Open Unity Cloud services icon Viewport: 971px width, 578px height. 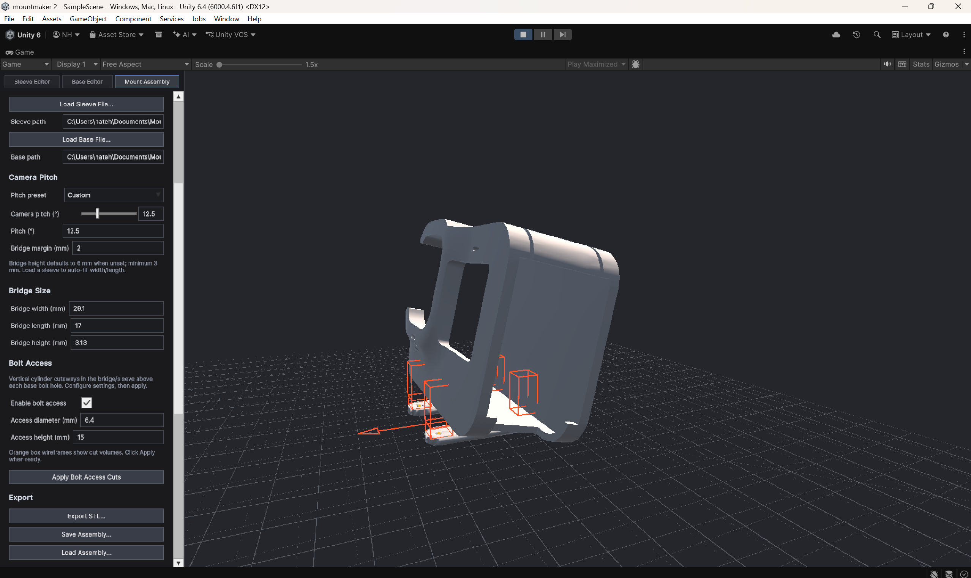[x=836, y=35]
